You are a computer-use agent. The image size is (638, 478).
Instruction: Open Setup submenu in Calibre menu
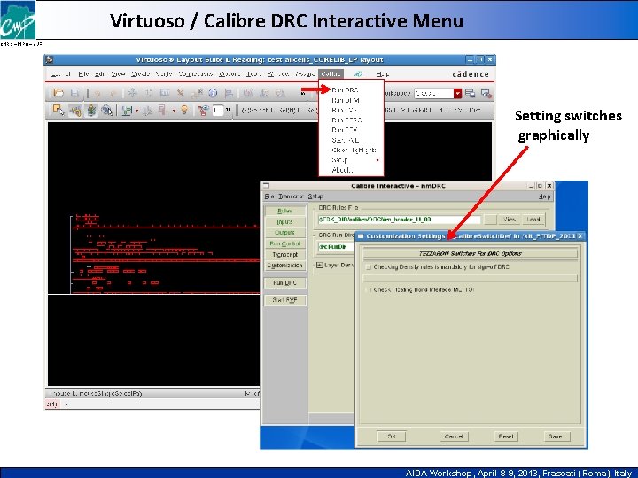coord(352,160)
